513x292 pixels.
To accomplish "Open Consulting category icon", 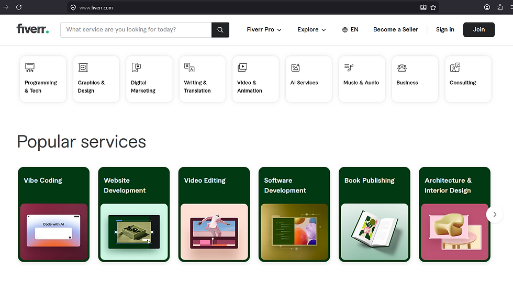I will (x=455, y=68).
